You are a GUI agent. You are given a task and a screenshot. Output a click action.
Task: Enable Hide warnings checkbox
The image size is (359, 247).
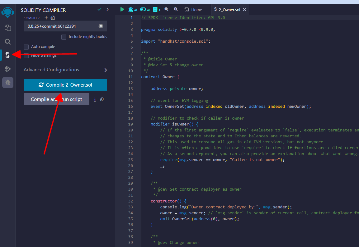26,56
